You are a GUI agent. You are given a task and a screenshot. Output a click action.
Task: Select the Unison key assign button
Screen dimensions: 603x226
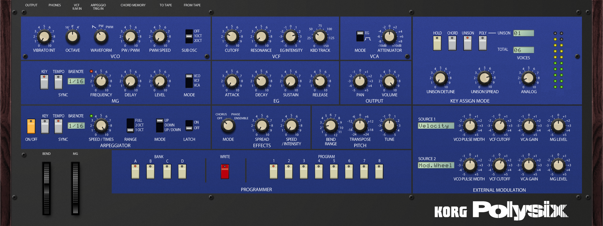click(x=468, y=43)
